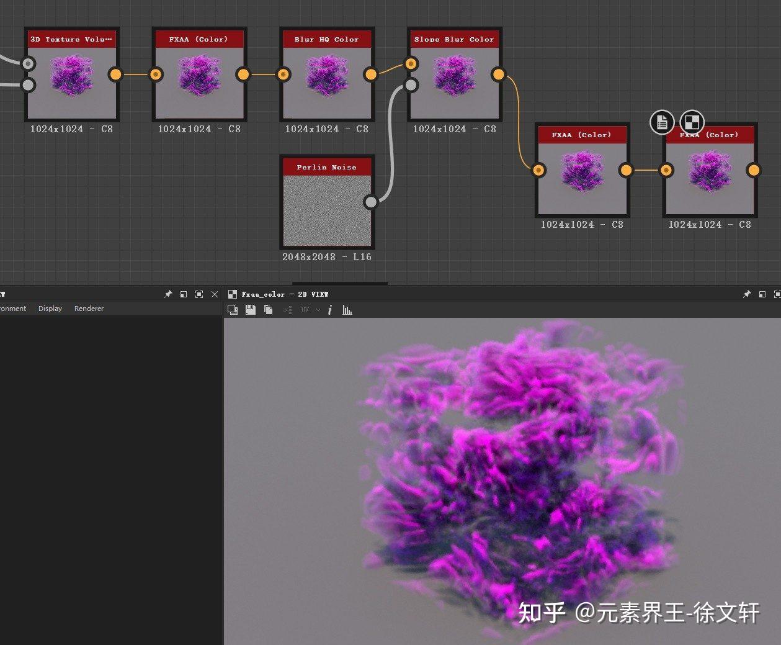Select the Perlin Noise node
The image size is (781, 645).
(x=327, y=202)
